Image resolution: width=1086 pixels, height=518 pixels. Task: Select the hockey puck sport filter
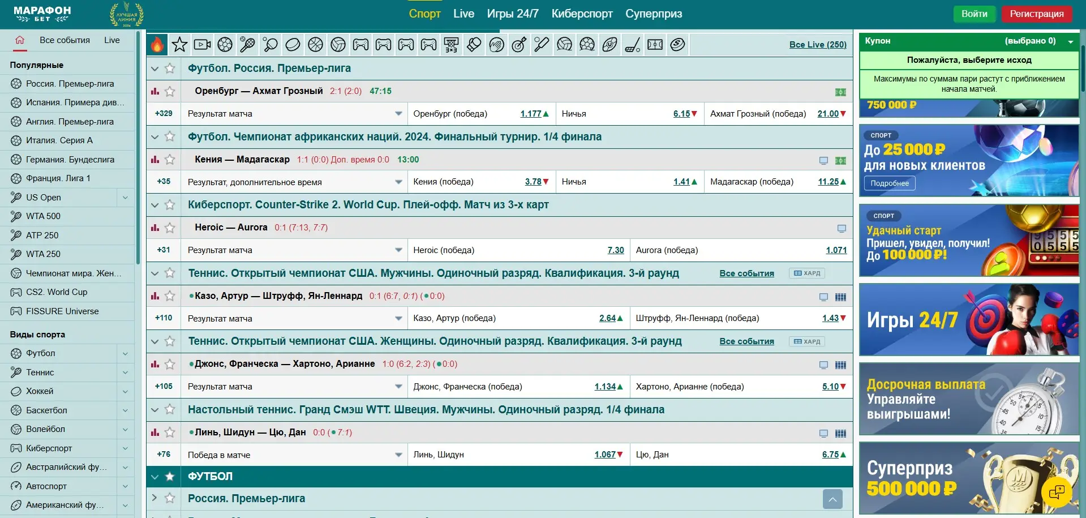click(x=293, y=44)
